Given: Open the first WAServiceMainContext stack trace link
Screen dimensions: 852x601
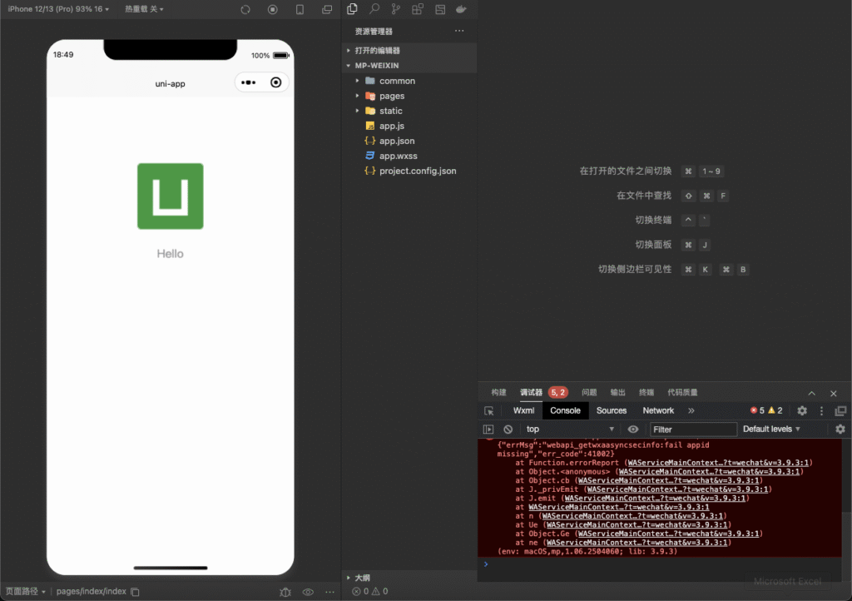Looking at the screenshot, I should [719, 463].
